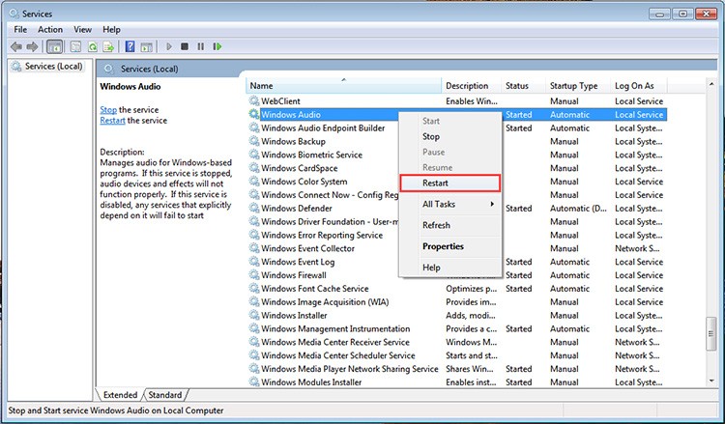This screenshot has width=725, height=424.
Task: Select Windows Media Player Network Sharing Service
Action: pos(456,369)
